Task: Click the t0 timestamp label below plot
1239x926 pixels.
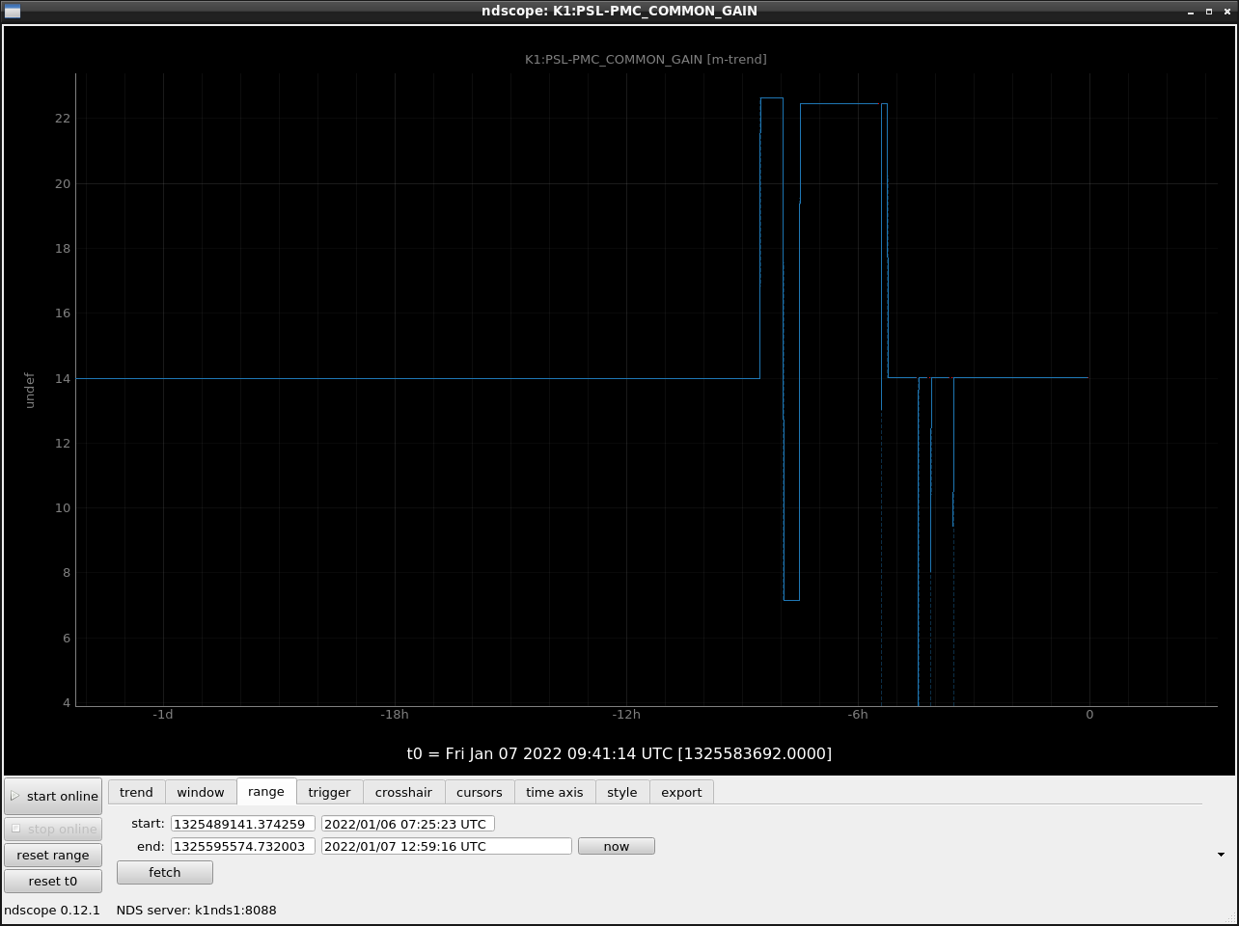Action: coord(619,753)
